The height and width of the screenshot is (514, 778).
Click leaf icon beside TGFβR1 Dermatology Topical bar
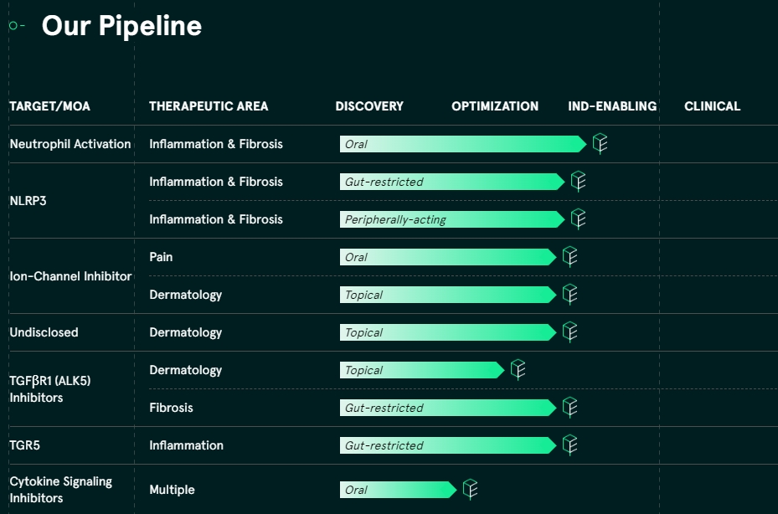[x=518, y=370]
